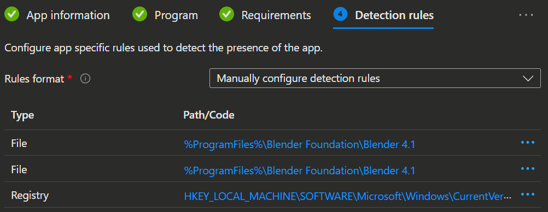
Task: Click the step 4 number badge
Action: click(x=340, y=15)
